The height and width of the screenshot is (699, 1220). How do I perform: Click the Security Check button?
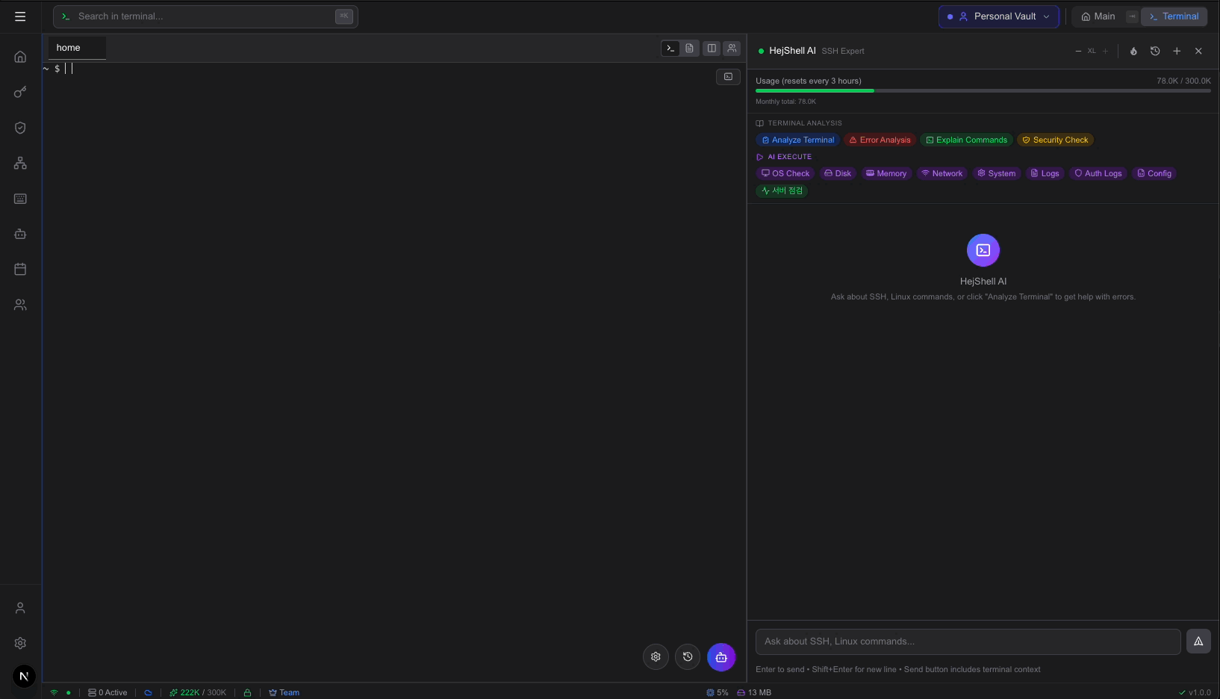coord(1055,140)
